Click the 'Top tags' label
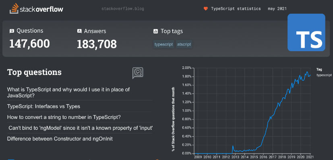This screenshot has height=160, width=333. point(172,31)
